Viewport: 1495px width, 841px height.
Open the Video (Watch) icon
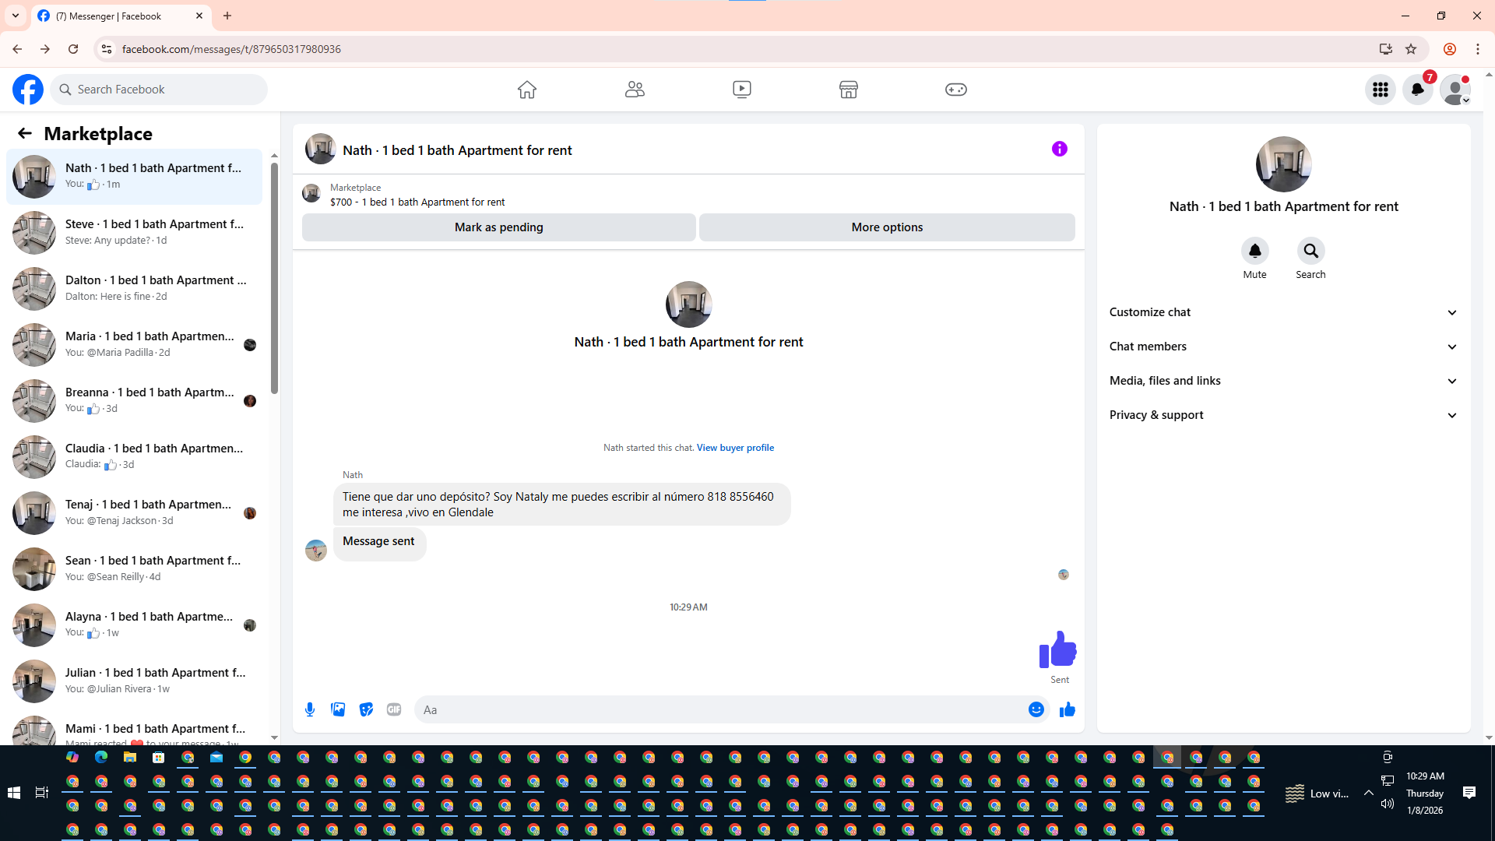coord(742,90)
